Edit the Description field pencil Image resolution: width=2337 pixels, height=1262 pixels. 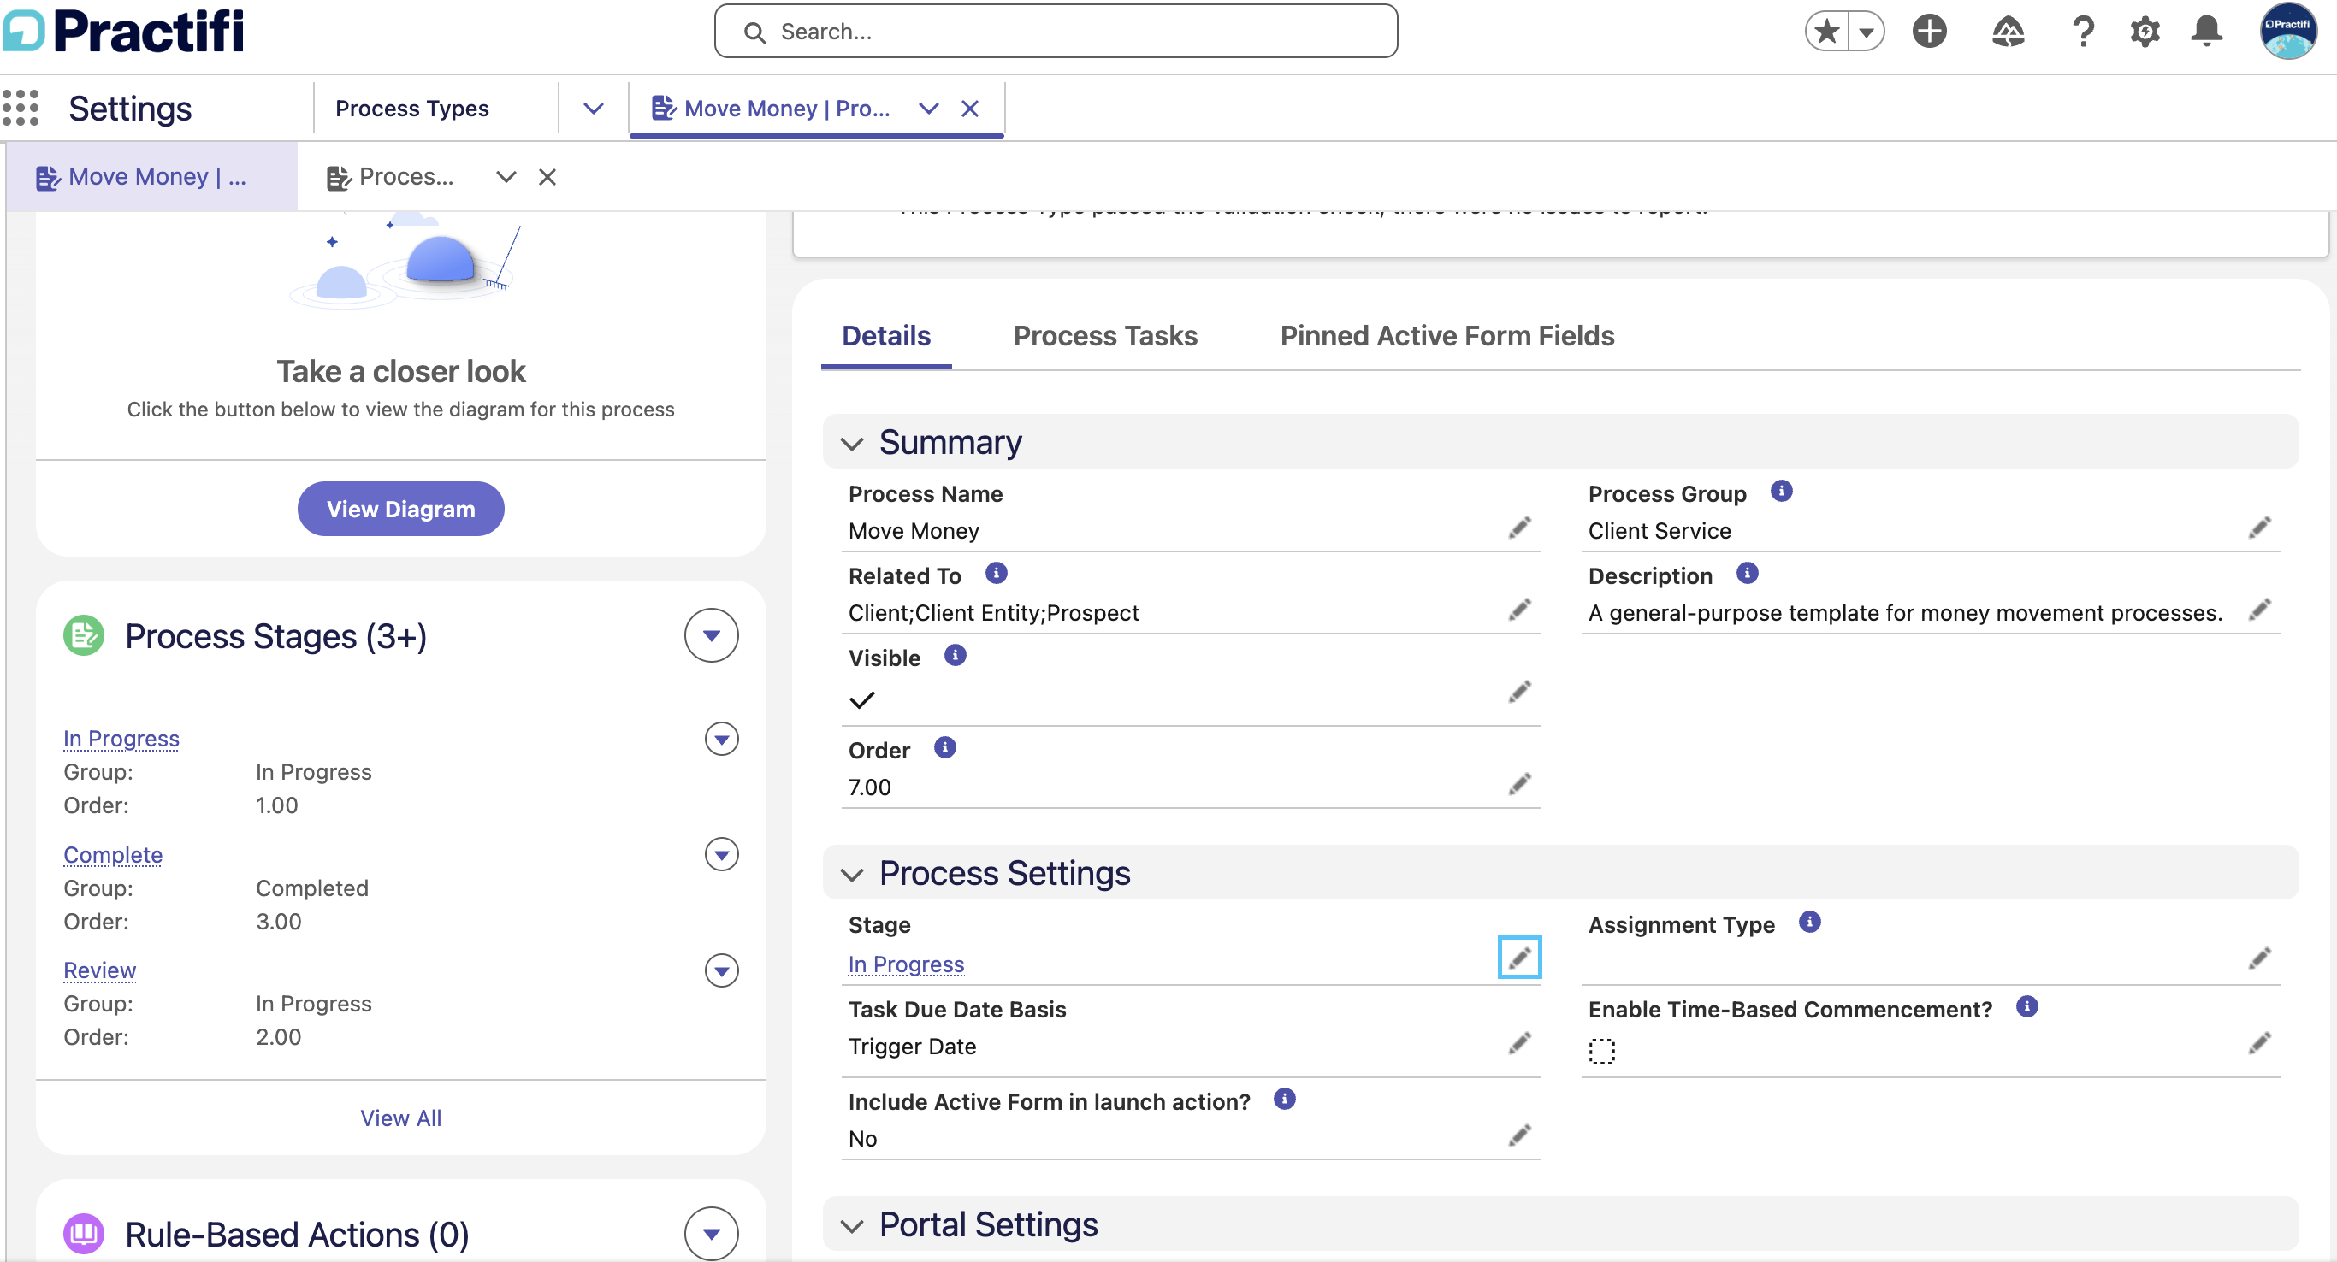click(x=2260, y=610)
